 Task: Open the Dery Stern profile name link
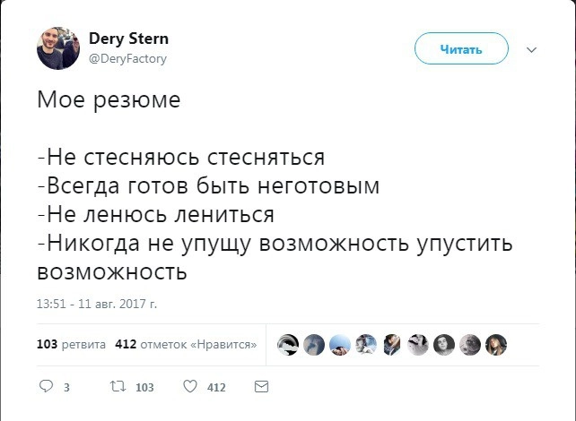128,39
